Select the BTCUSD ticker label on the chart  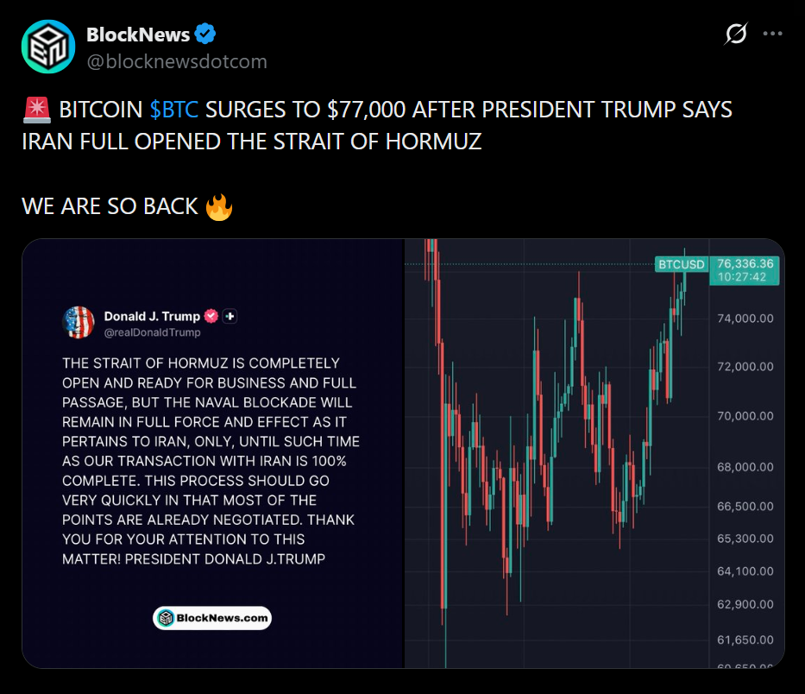coord(681,264)
